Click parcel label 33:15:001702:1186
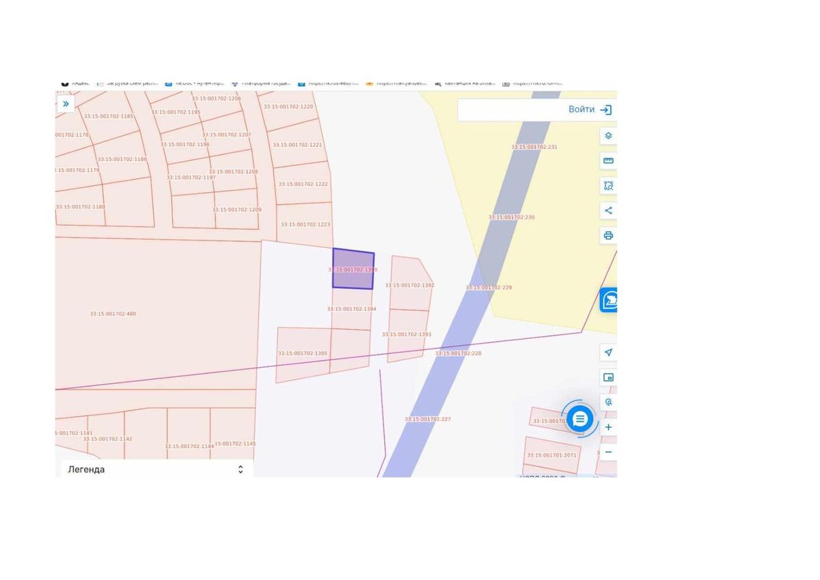This screenshot has width=820, height=580. point(122,158)
